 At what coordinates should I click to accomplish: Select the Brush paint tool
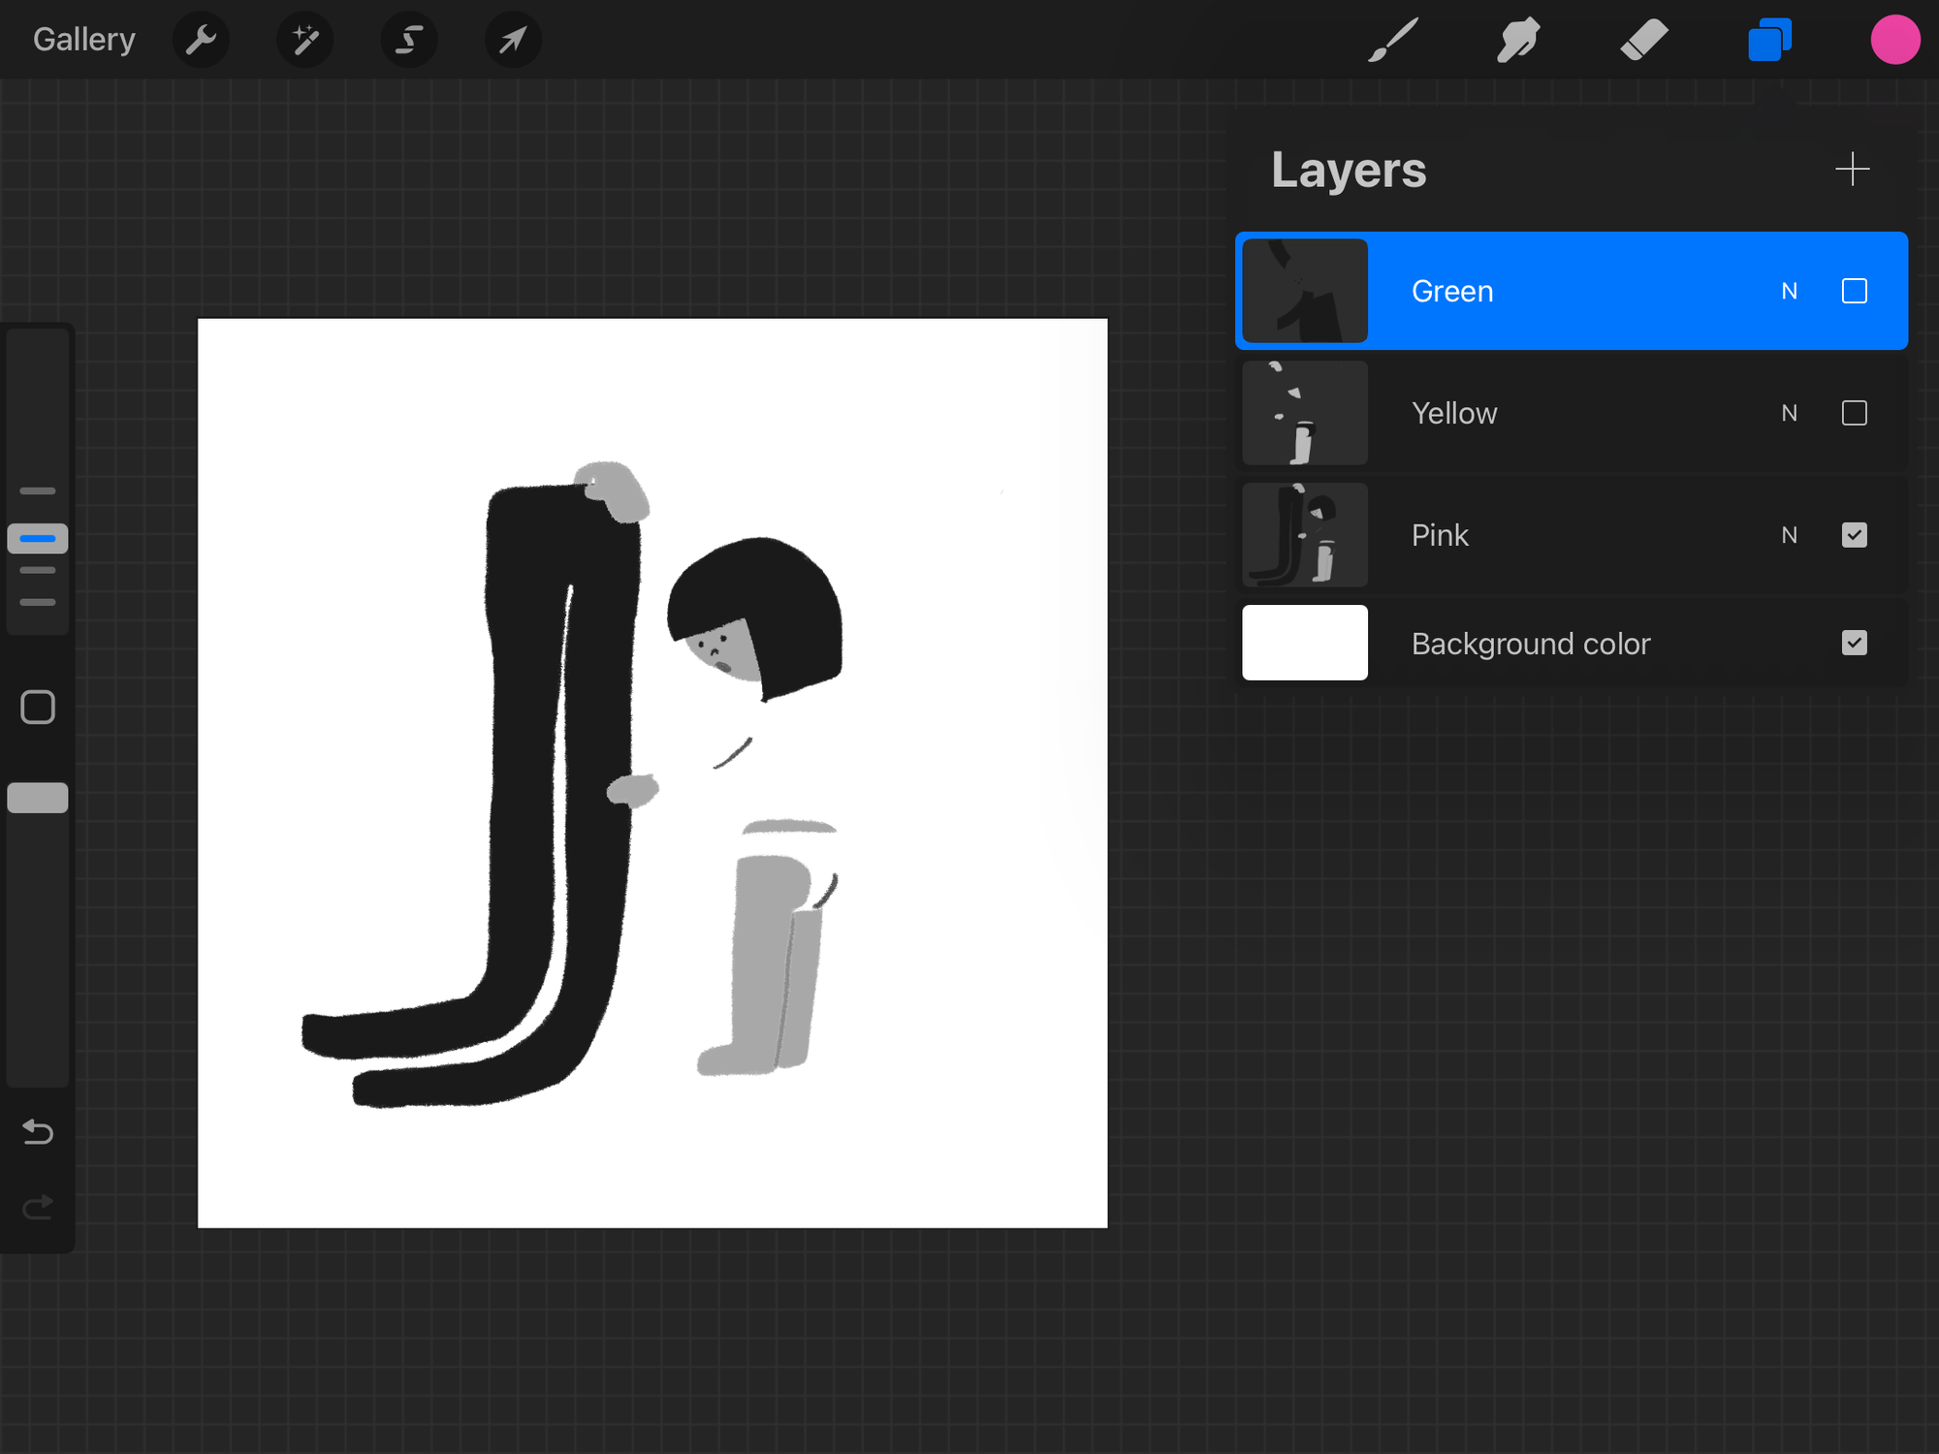(x=1393, y=40)
